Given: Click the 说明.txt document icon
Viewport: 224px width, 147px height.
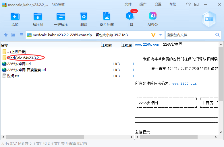Looking at the screenshot, I should point(4,76).
